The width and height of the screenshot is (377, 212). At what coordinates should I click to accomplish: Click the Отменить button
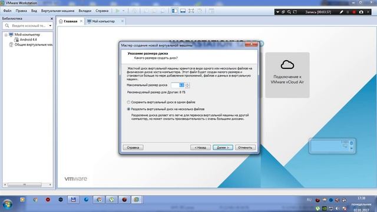click(x=245, y=148)
